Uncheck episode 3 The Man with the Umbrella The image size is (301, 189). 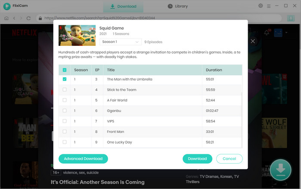64,79
